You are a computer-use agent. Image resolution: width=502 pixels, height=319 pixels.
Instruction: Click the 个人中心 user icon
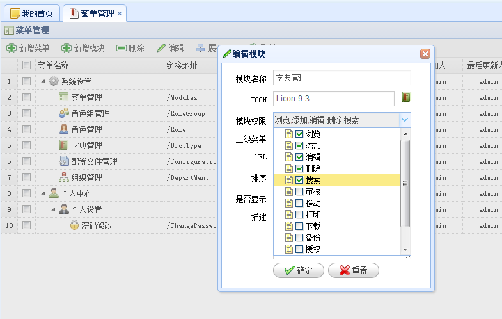coord(54,193)
